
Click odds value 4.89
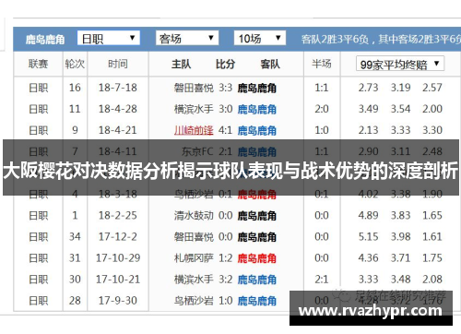point(368,215)
